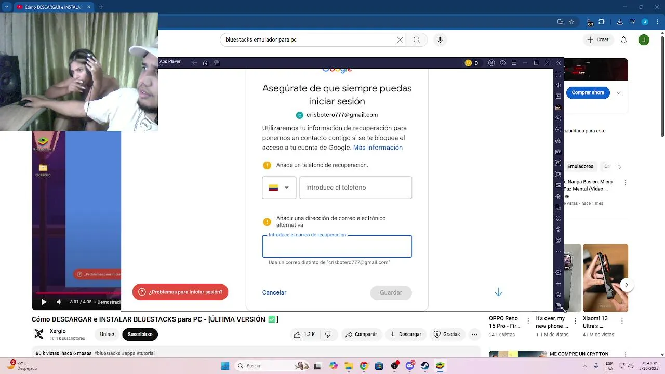665x374 pixels.
Task: Open BlueStacks settings gear icon
Action: [558, 273]
